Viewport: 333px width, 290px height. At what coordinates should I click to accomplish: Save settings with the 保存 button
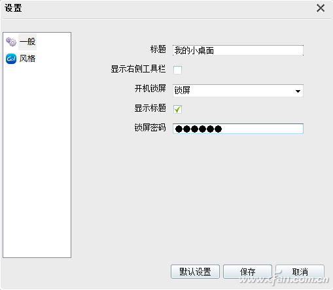247,272
